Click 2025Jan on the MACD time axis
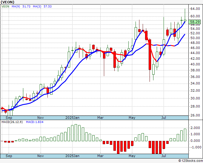 pos(72,156)
